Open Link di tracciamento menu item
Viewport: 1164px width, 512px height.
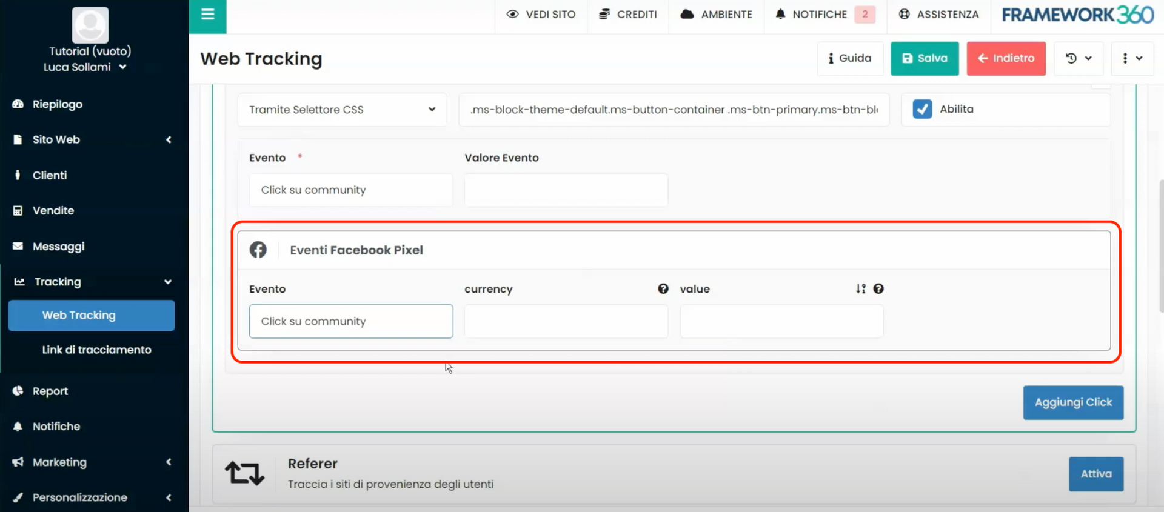point(96,350)
